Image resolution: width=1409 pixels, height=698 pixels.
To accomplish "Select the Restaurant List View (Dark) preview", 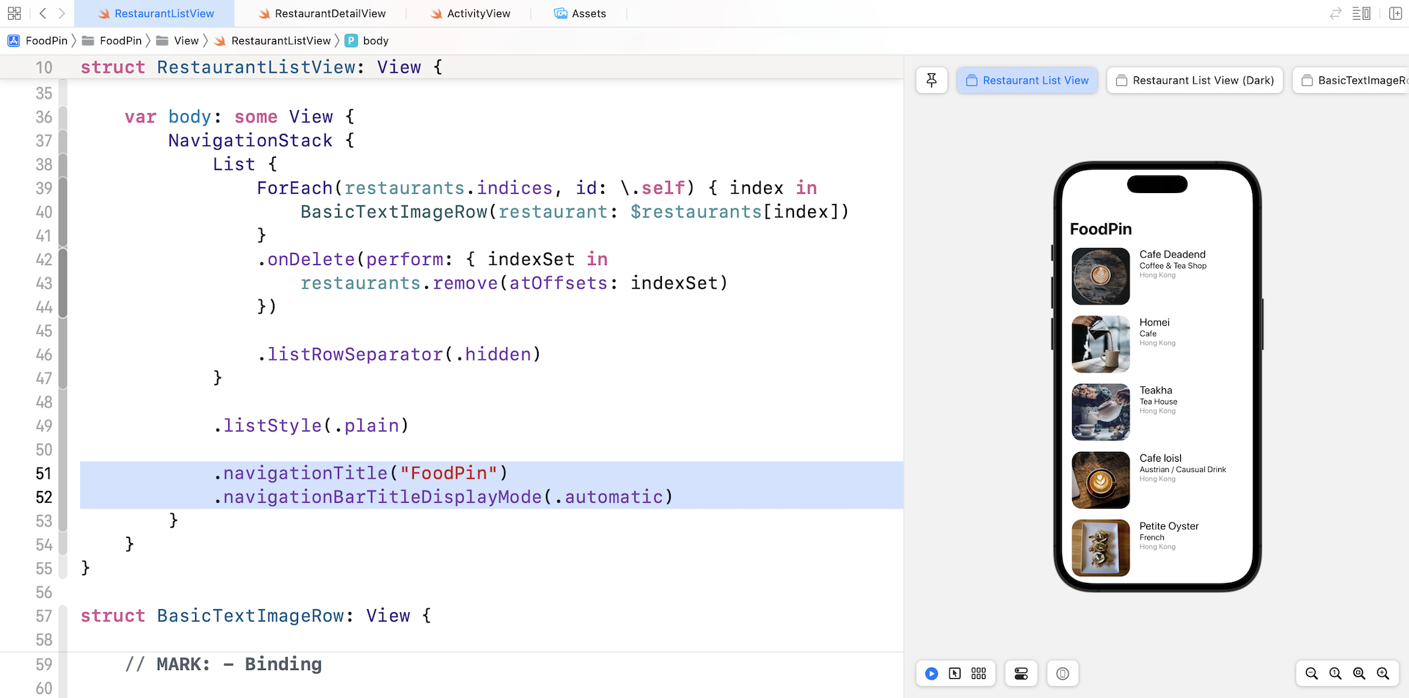I will (1194, 80).
